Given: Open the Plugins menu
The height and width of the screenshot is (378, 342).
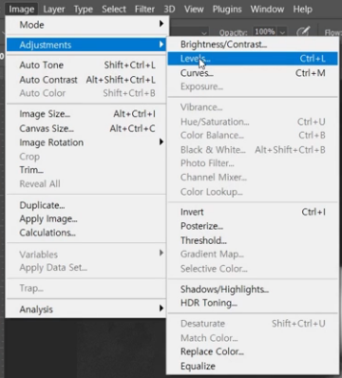Looking at the screenshot, I should coord(227,9).
